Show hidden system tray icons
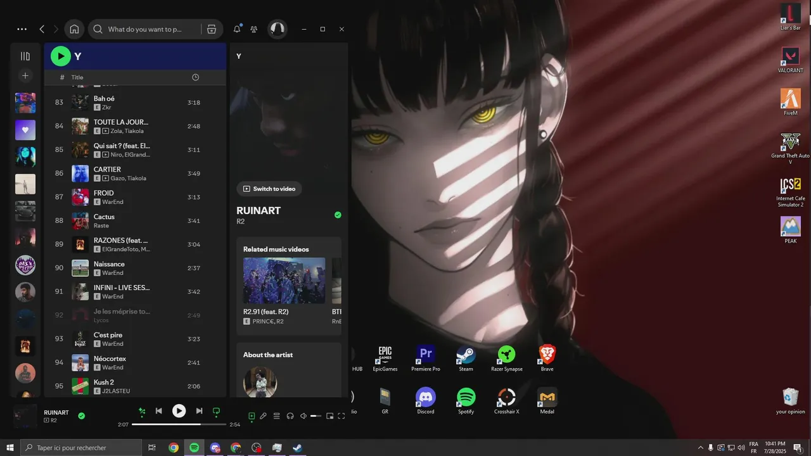Viewport: 811px width, 456px height. click(x=700, y=448)
